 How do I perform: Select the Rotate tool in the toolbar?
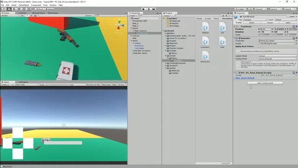(x=14, y=9)
